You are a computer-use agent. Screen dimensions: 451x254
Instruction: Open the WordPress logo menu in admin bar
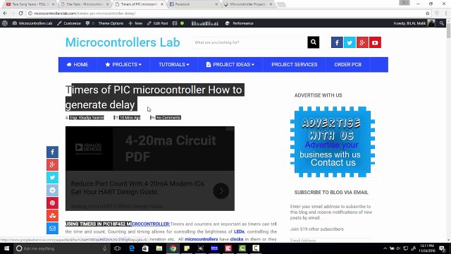point(5,23)
